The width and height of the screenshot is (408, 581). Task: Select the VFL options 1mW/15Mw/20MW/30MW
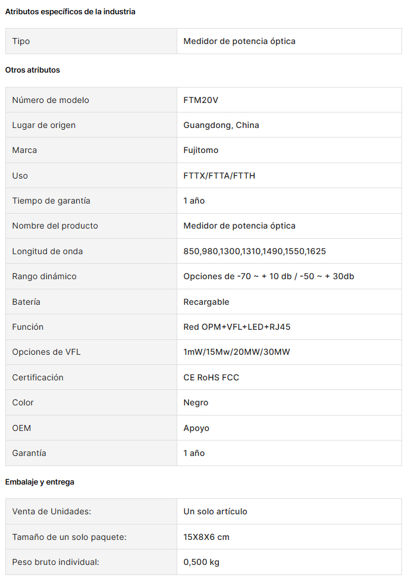tap(237, 352)
